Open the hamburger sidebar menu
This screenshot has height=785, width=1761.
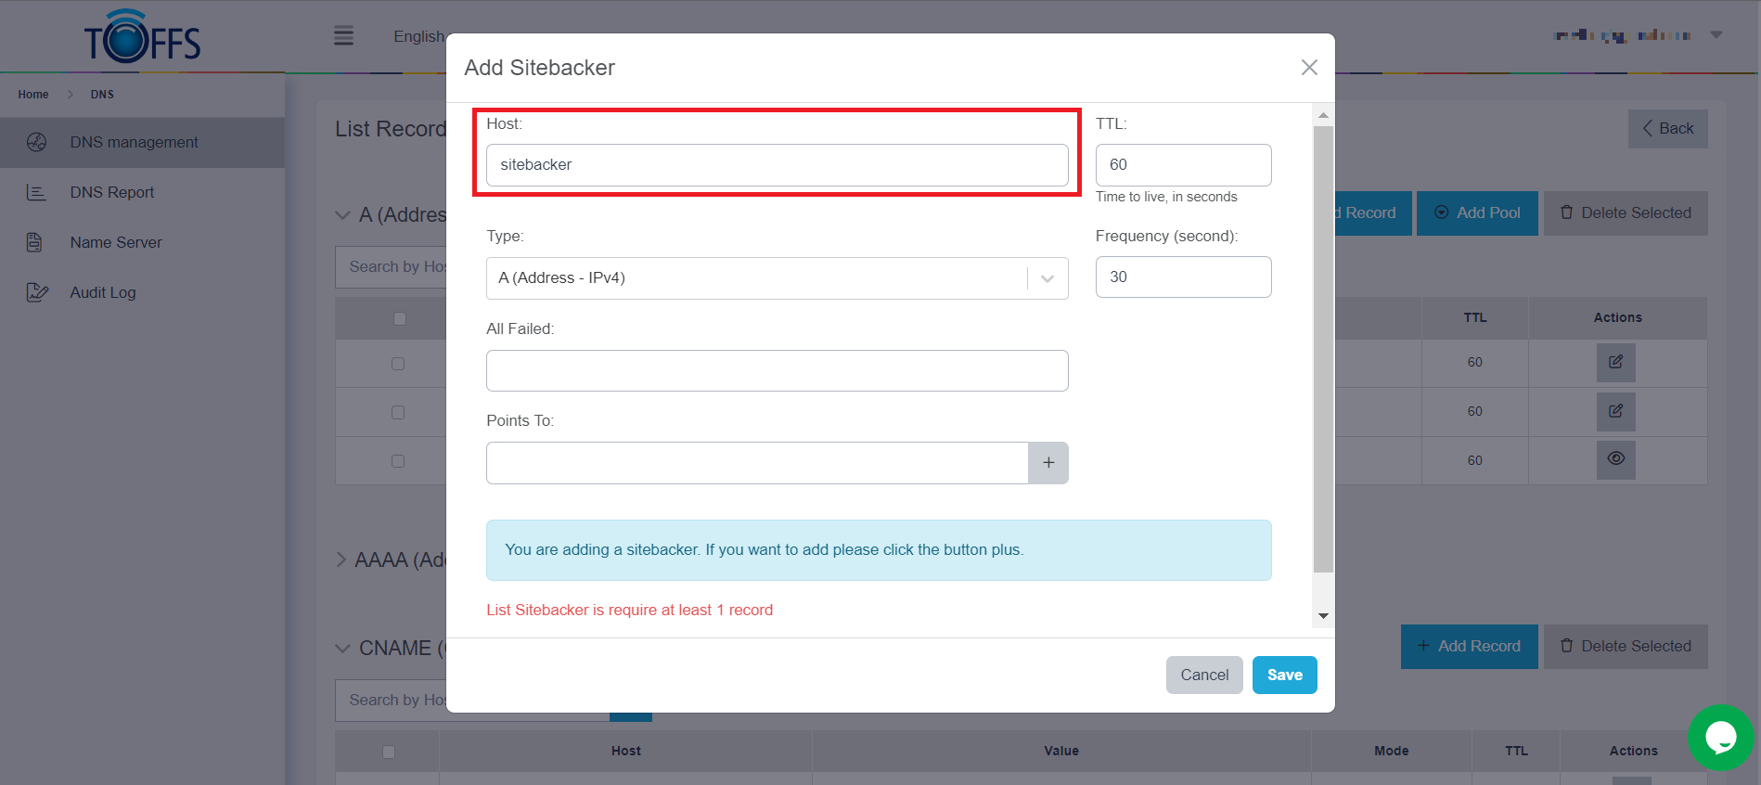pos(343,36)
